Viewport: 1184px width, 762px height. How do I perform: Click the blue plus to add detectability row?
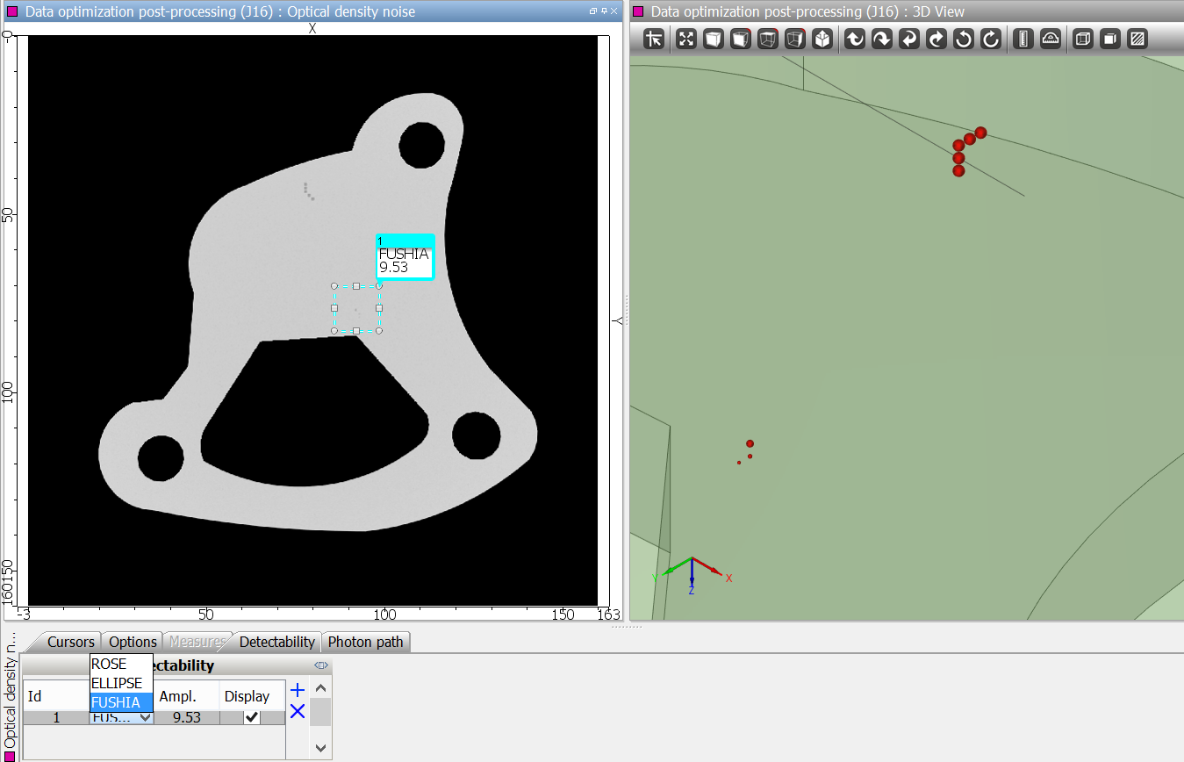(298, 690)
